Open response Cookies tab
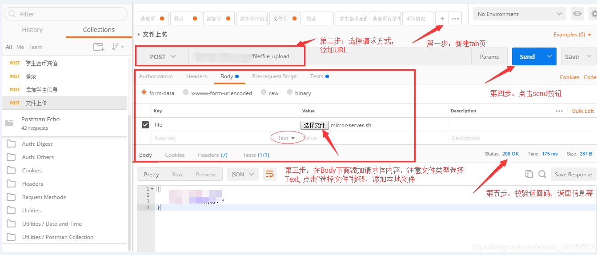 tap(175, 155)
